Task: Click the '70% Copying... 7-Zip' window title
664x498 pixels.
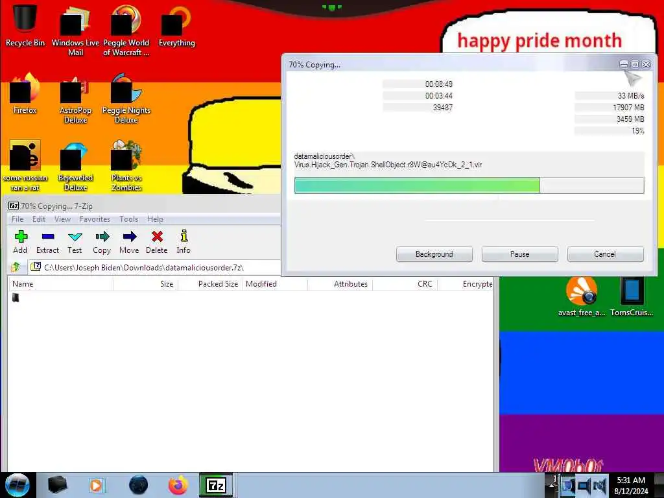Action: pyautogui.click(x=57, y=206)
